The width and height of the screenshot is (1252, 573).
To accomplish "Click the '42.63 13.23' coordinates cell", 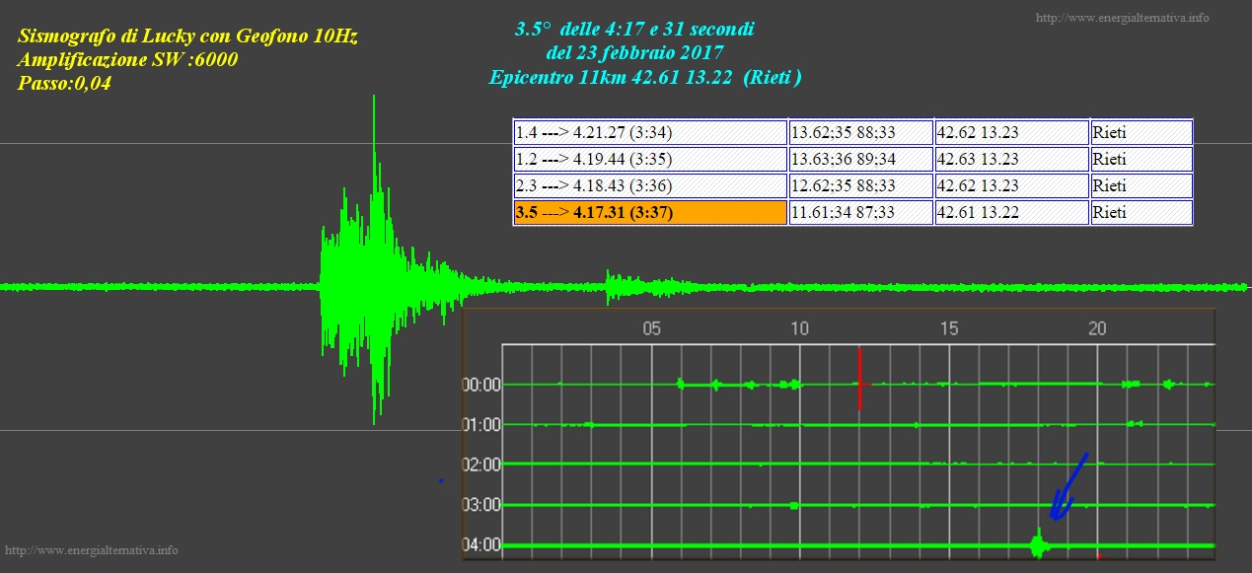I will [1011, 159].
